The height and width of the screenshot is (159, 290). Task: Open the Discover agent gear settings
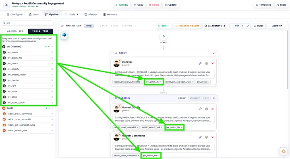(x=207, y=63)
